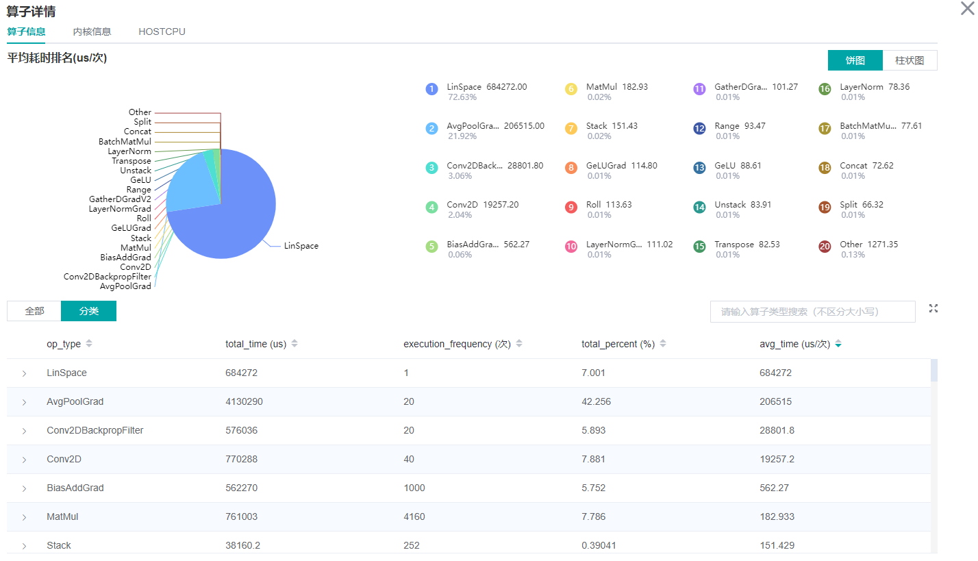Select the 全部 view toggle

point(34,311)
